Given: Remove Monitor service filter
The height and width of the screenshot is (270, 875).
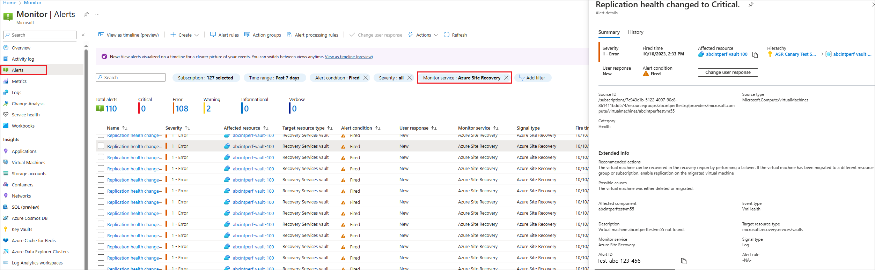Looking at the screenshot, I should click(506, 78).
